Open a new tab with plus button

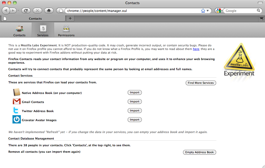click(x=70, y=18)
